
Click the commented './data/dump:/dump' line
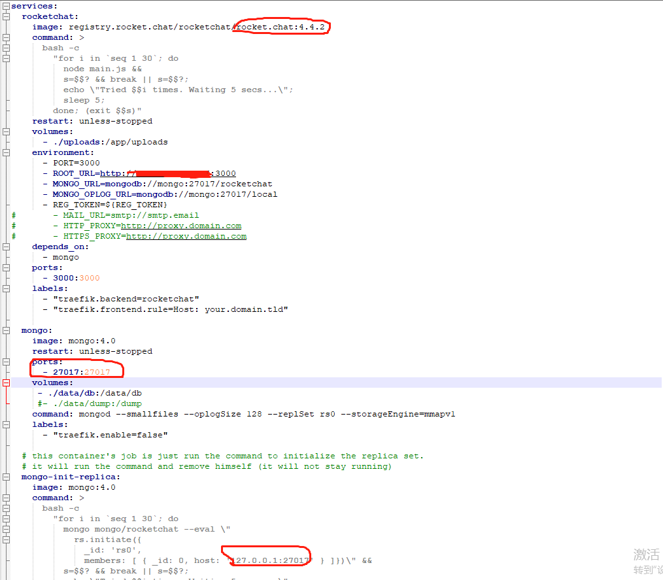coord(90,403)
